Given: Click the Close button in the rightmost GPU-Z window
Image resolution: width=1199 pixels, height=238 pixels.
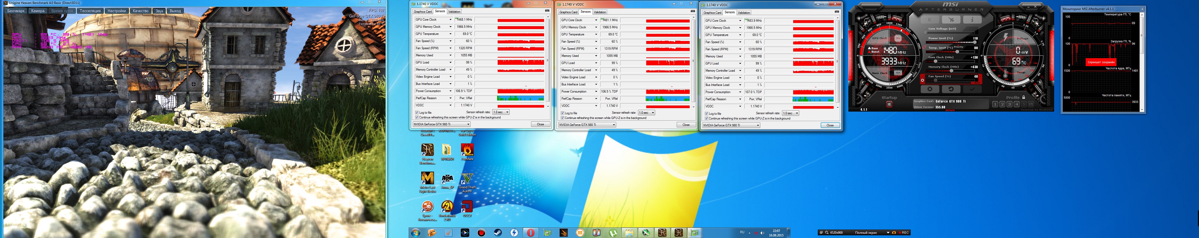Looking at the screenshot, I should pos(830,125).
